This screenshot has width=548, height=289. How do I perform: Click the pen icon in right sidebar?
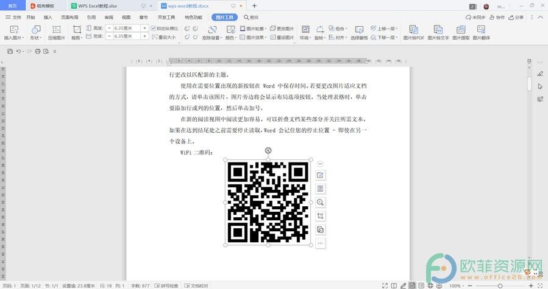coord(540,73)
